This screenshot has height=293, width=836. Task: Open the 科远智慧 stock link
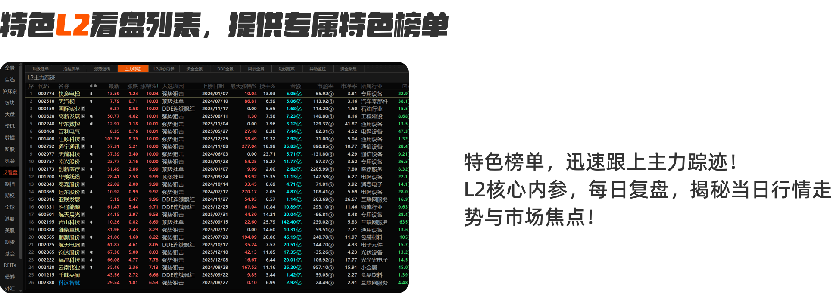coord(69,283)
